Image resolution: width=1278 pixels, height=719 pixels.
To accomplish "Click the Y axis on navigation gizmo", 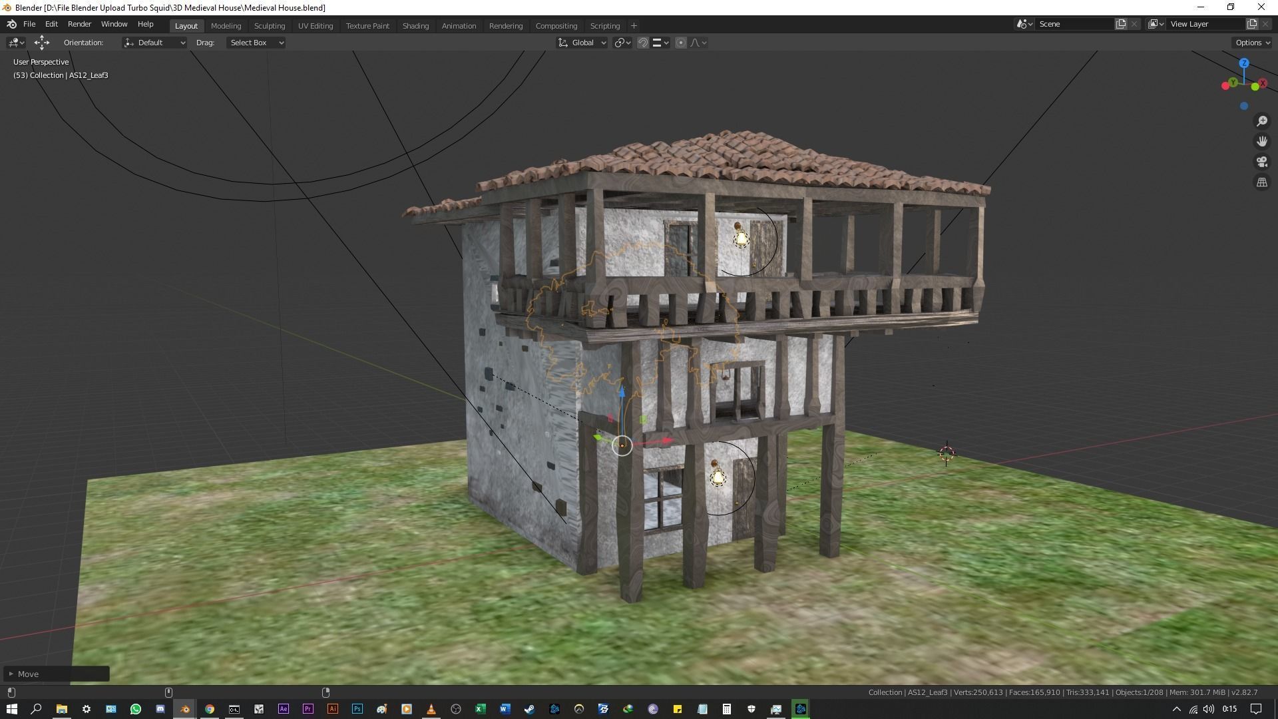I will 1233,82.
